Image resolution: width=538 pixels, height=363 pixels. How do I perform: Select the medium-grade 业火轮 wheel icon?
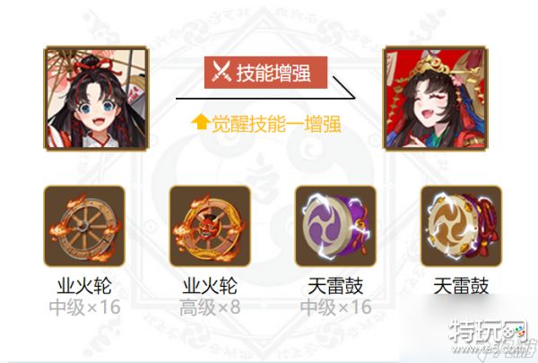tap(84, 226)
